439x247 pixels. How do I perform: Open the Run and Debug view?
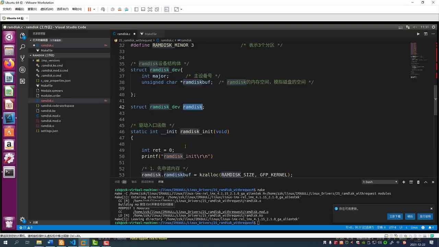tap(22, 70)
